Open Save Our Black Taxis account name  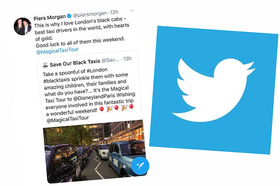click(x=75, y=63)
